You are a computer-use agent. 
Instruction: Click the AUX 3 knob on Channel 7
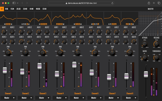point(108,41)
